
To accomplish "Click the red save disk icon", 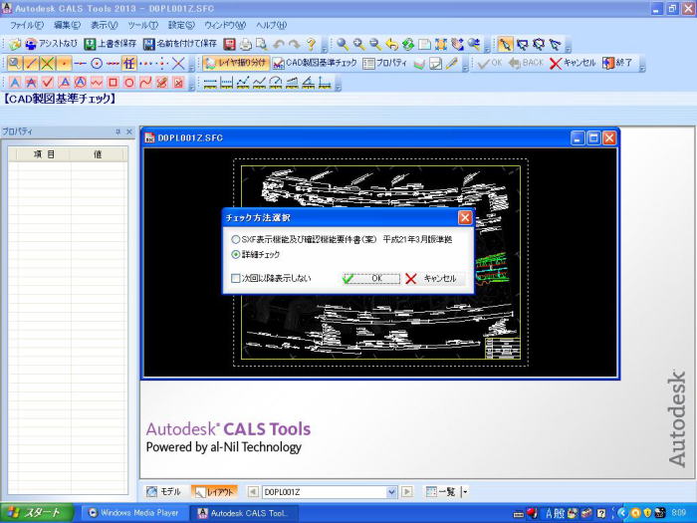I will (229, 44).
